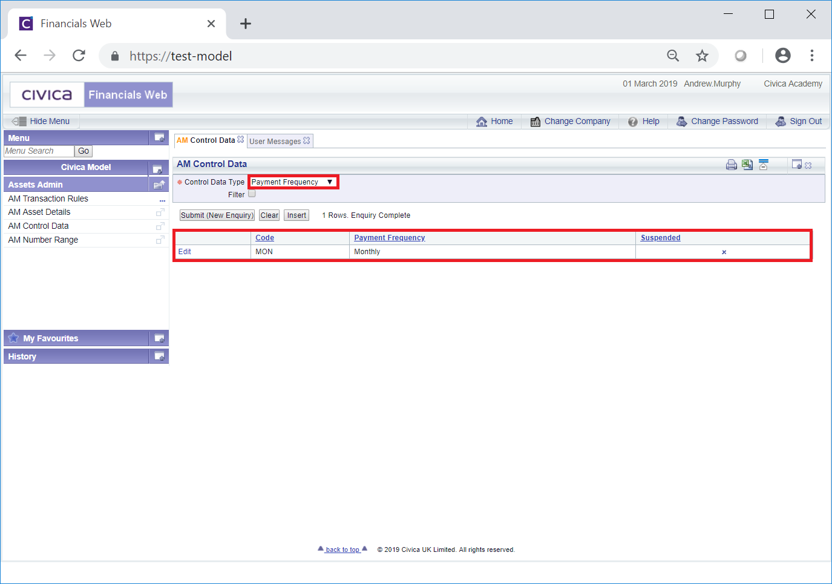Click the Help question mark icon
Screen dimensions: 832x584
[633, 122]
